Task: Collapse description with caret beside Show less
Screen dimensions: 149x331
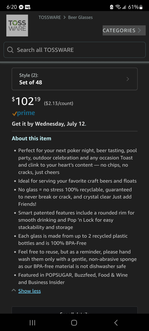Action: (x=14, y=290)
